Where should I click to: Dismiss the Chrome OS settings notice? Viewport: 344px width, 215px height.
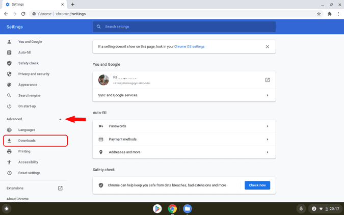point(268,46)
